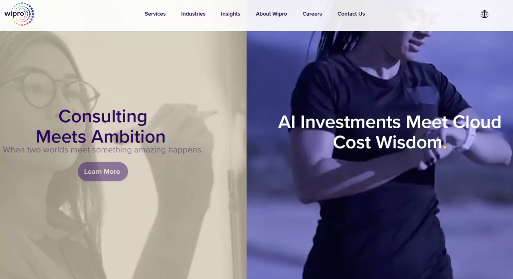
Task: Open the Industries menu
Action: tap(193, 14)
